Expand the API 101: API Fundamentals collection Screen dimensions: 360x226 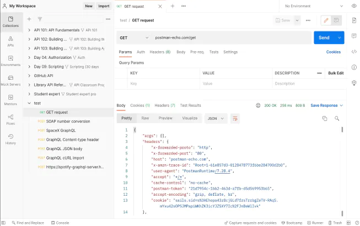click(29, 30)
